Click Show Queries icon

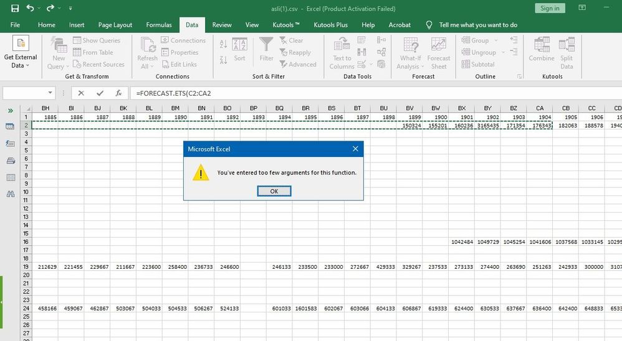pyautogui.click(x=77, y=40)
